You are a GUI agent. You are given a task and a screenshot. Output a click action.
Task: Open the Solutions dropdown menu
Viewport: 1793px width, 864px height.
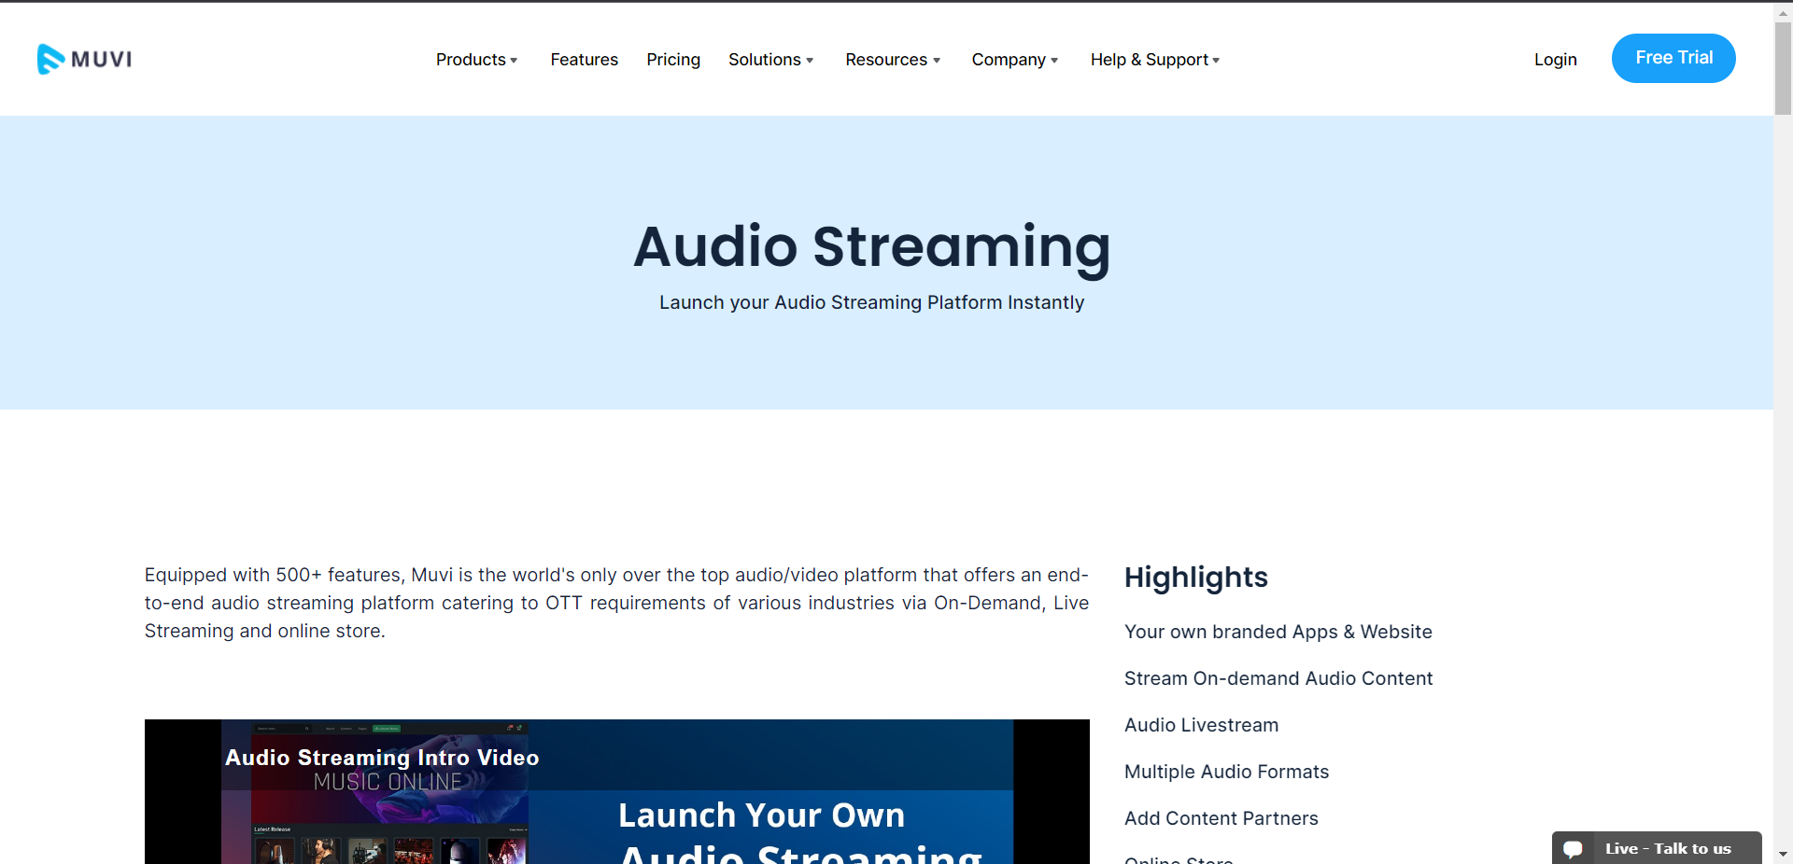pos(770,60)
